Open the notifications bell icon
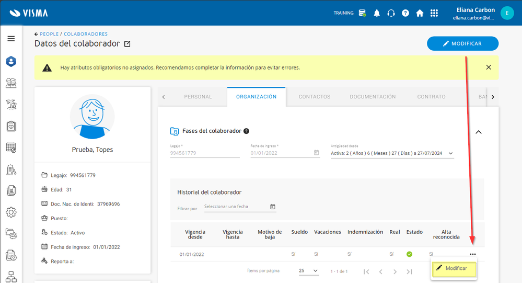522x283 pixels. [x=377, y=13]
